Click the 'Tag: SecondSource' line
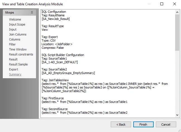Screen dimensions: 181x132 [55, 109]
